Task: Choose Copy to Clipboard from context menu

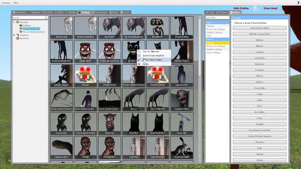Action: 154,52
